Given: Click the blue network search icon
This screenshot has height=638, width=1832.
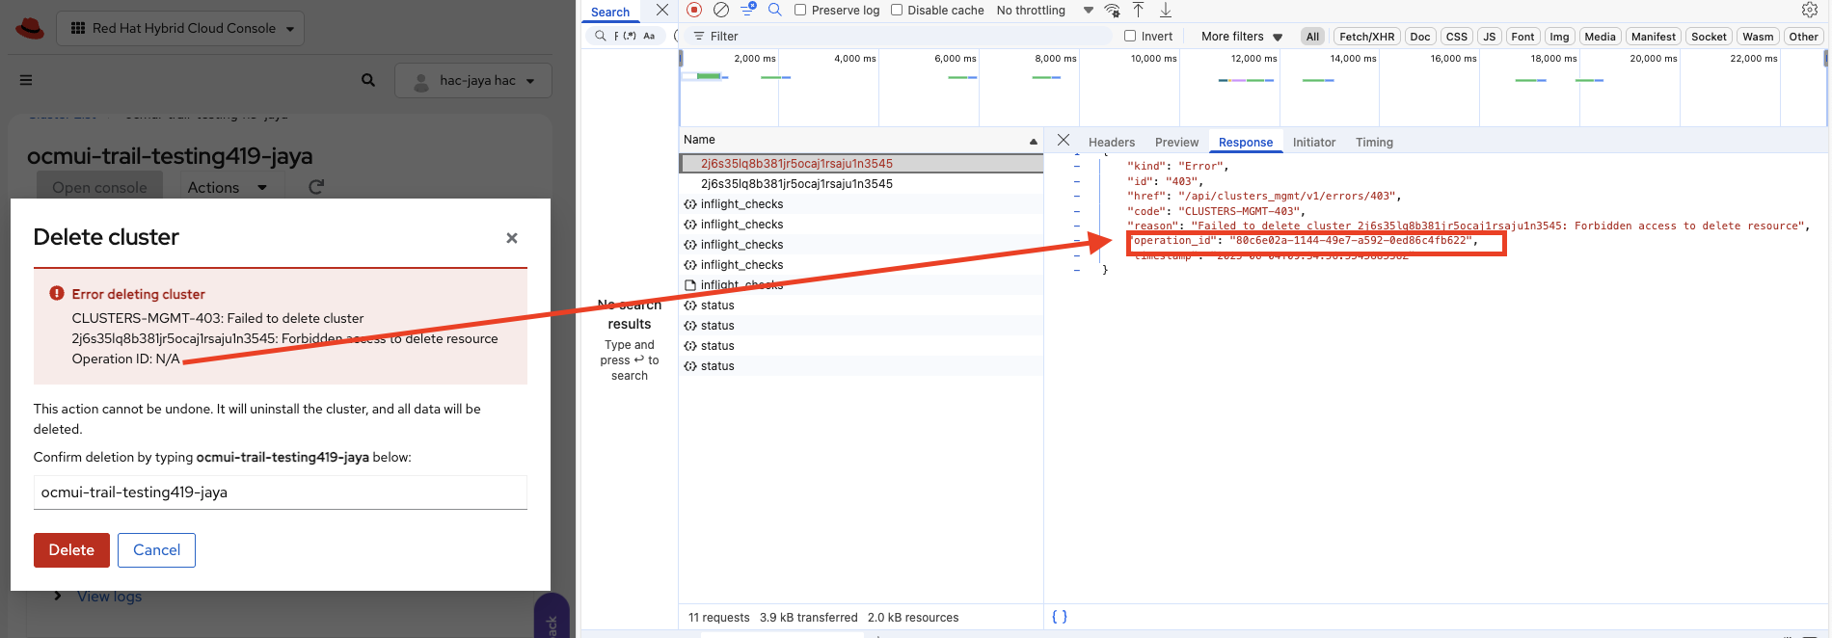Looking at the screenshot, I should (774, 10).
